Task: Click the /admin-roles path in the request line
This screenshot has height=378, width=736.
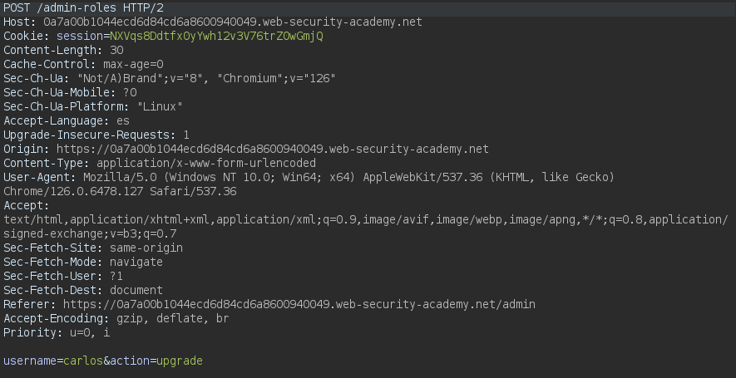Action: pos(72,7)
